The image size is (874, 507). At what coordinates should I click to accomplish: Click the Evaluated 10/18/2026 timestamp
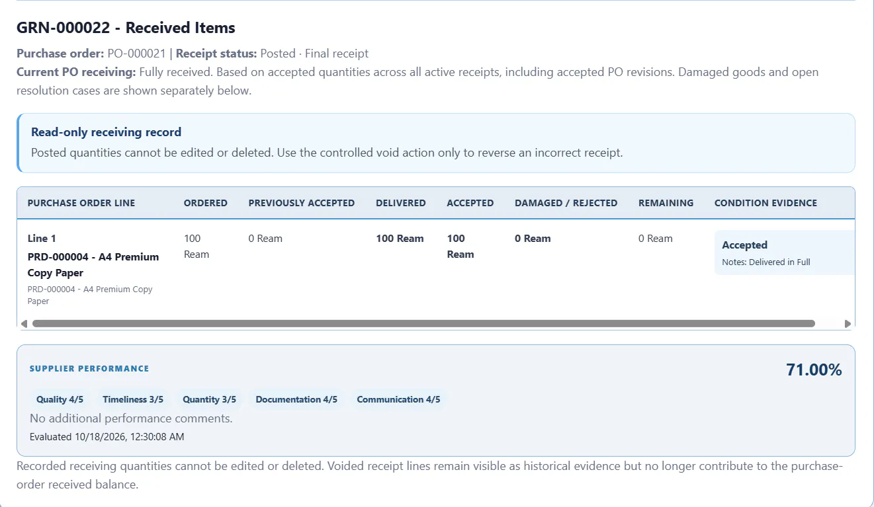(x=107, y=437)
